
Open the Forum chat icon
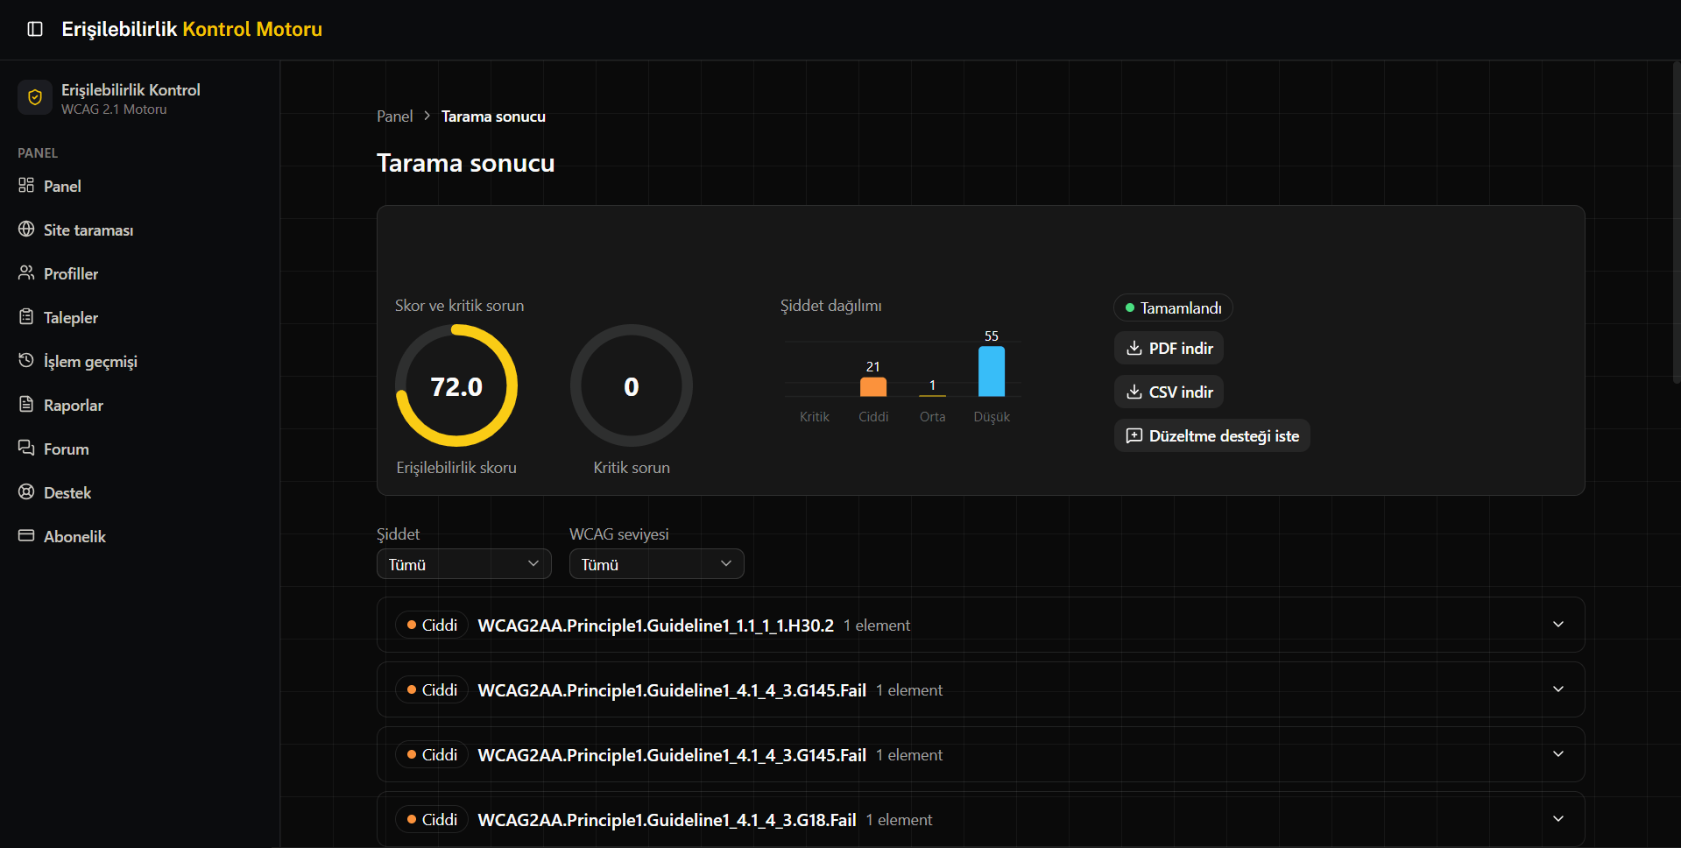coord(26,449)
